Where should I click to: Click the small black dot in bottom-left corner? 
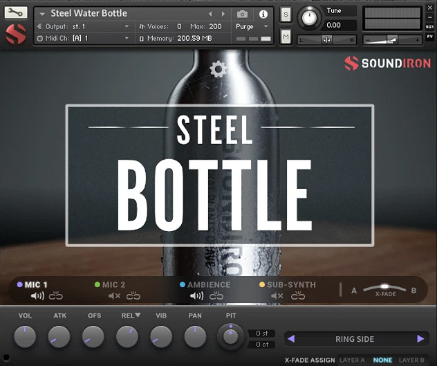6,358
